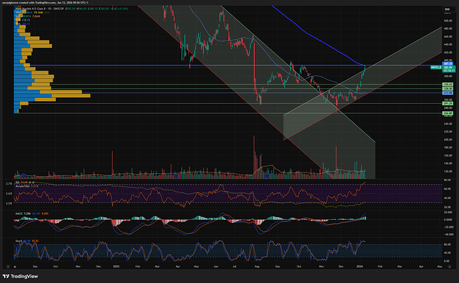459x283 pixels.
Task: Click the Novo Nordisk A/S Class B symbol title
Action: click(x=31, y=8)
